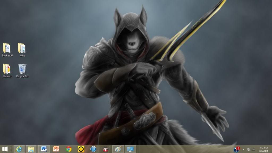Screen dimensions: 272x153
Task: Select the Unused desktop folder
Action: [7, 71]
